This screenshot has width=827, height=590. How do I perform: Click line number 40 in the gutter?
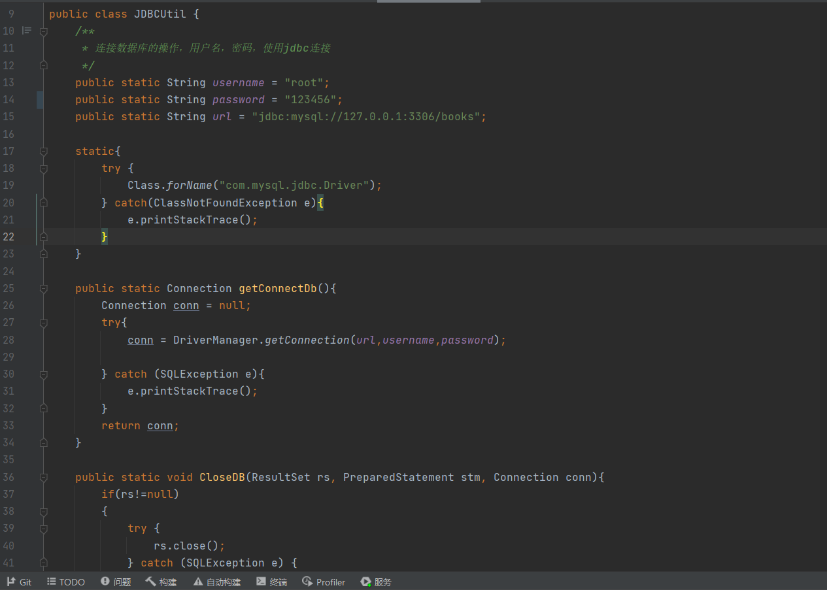click(x=8, y=546)
